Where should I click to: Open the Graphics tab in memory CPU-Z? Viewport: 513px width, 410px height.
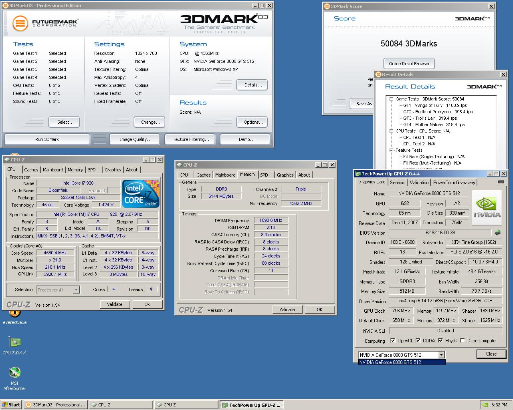tap(285, 175)
